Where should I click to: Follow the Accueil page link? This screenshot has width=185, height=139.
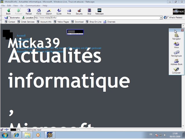21,36
